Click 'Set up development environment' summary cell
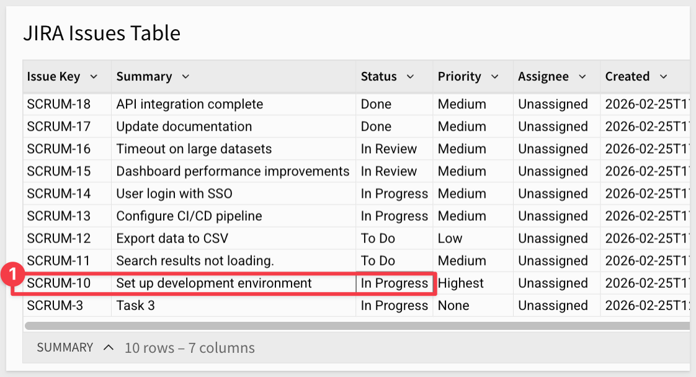Viewport: 696px width, 377px height. click(x=214, y=283)
